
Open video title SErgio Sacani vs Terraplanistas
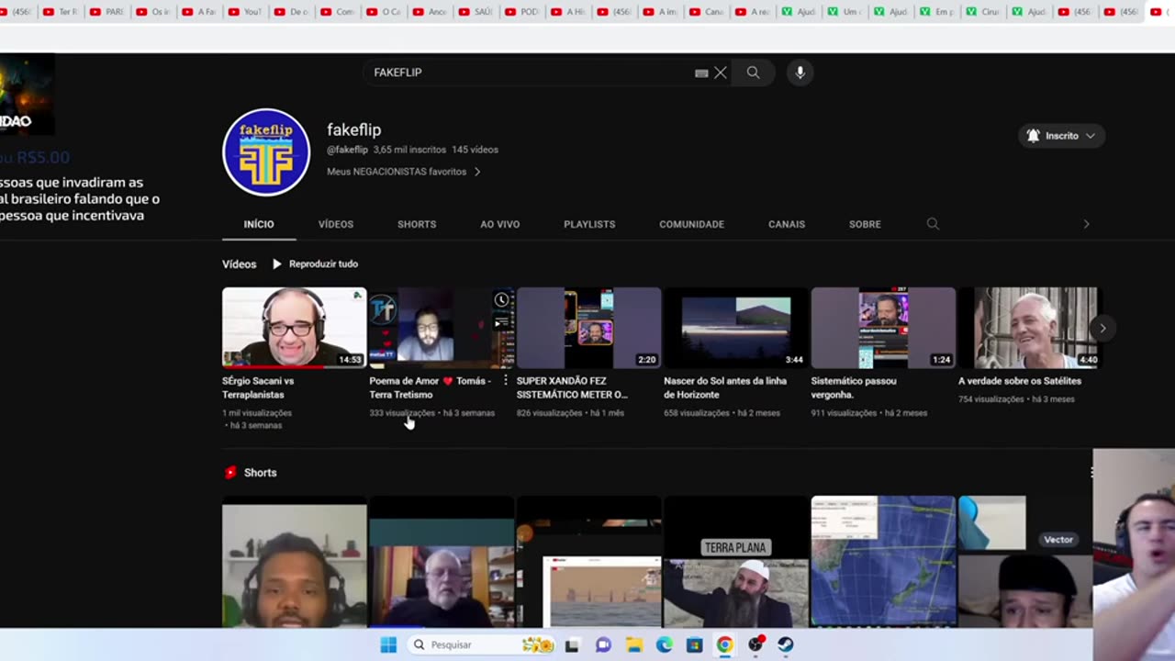coord(258,387)
